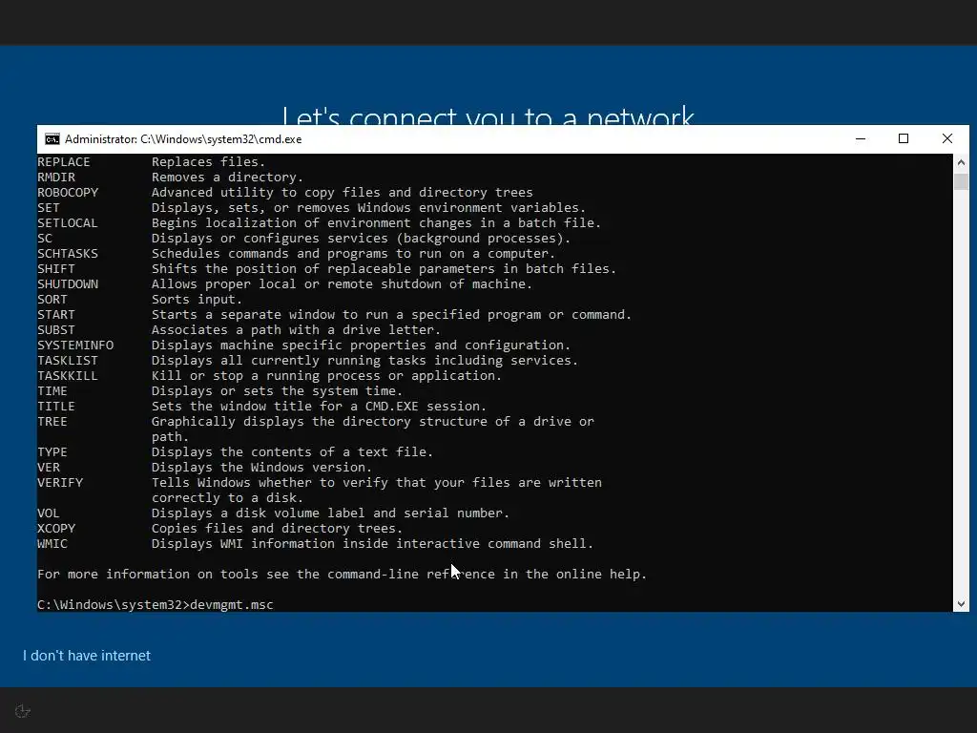Screen dimensions: 977x733
Task: Click the vertical scrollbar thumb
Action: point(961,181)
